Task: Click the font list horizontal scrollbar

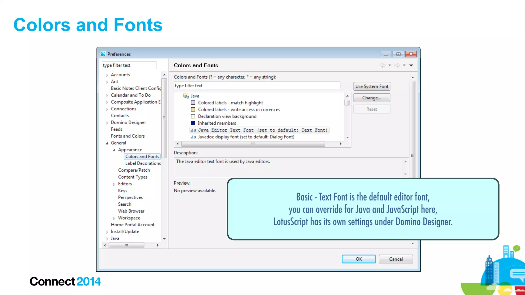Action: click(253, 144)
